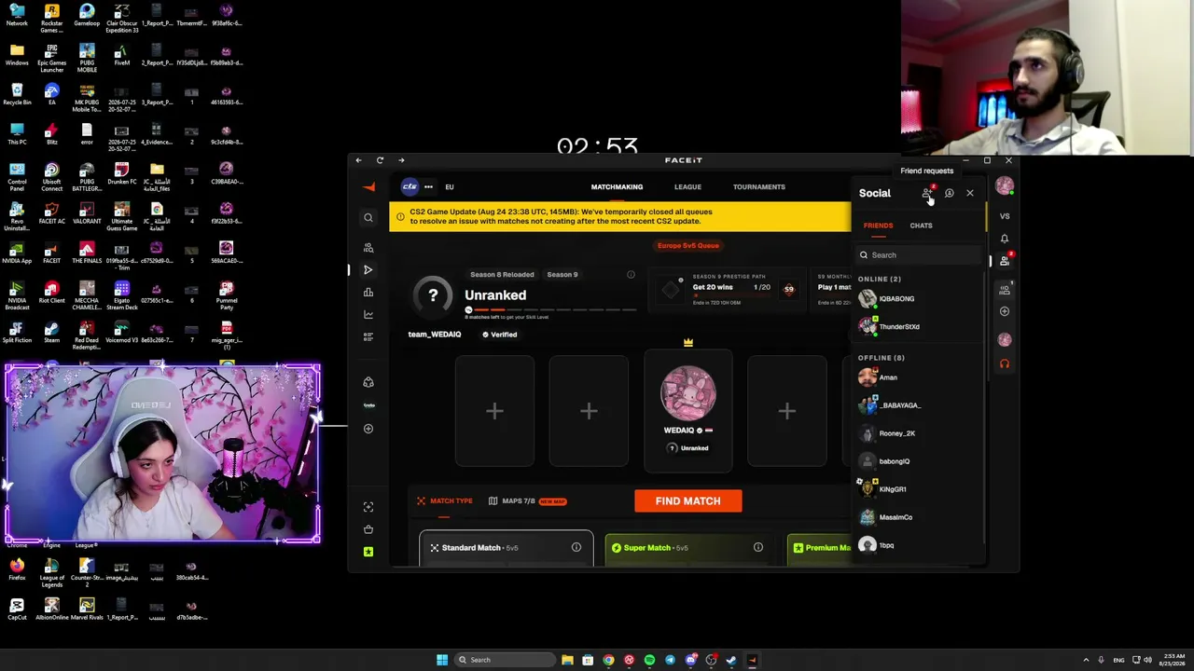Select the Riot Client desktop shortcut
Screen dimensions: 1194x671
[51, 292]
